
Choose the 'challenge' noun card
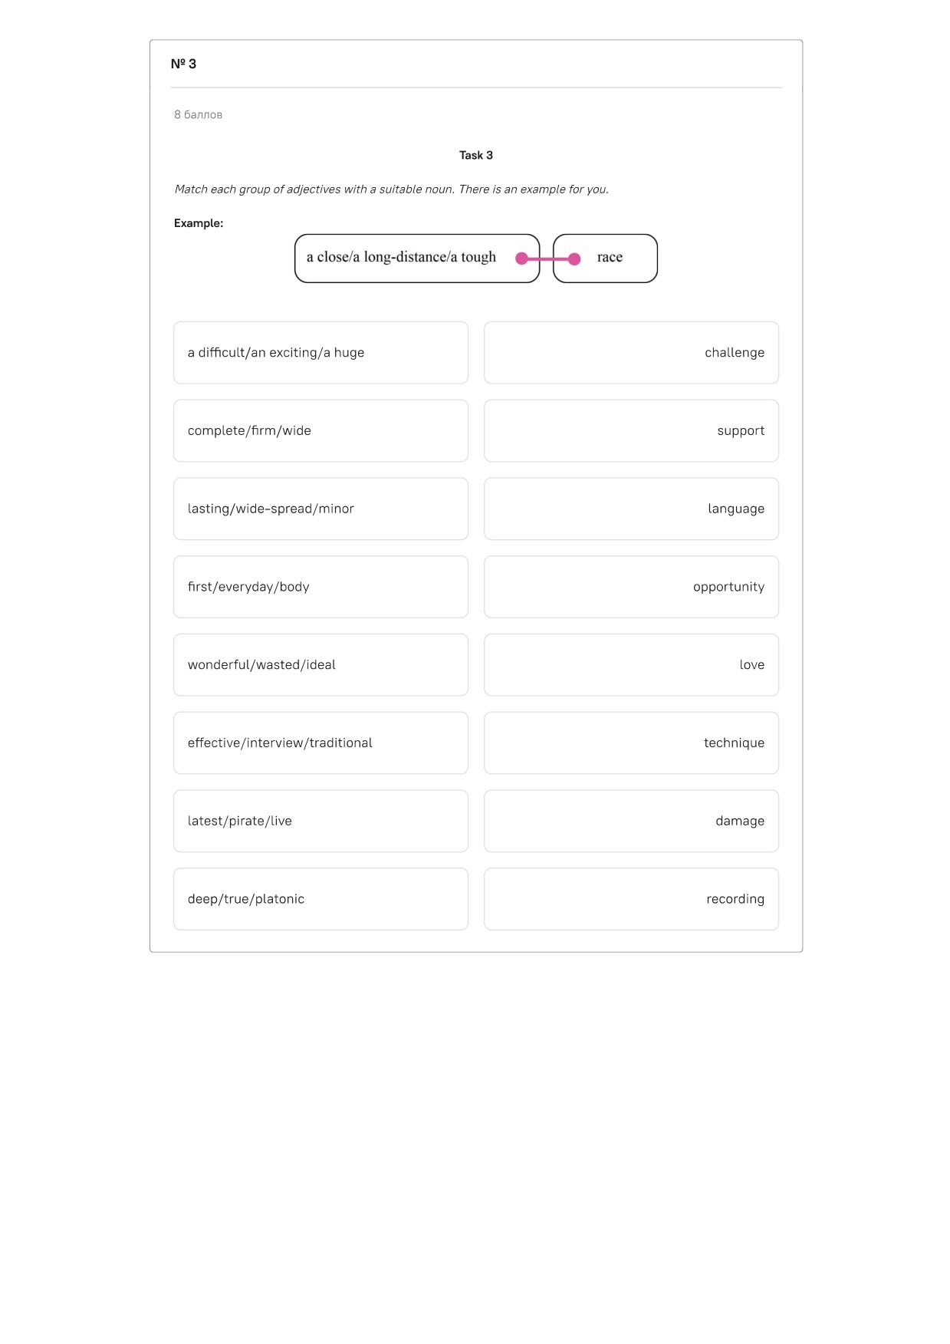[x=631, y=353]
